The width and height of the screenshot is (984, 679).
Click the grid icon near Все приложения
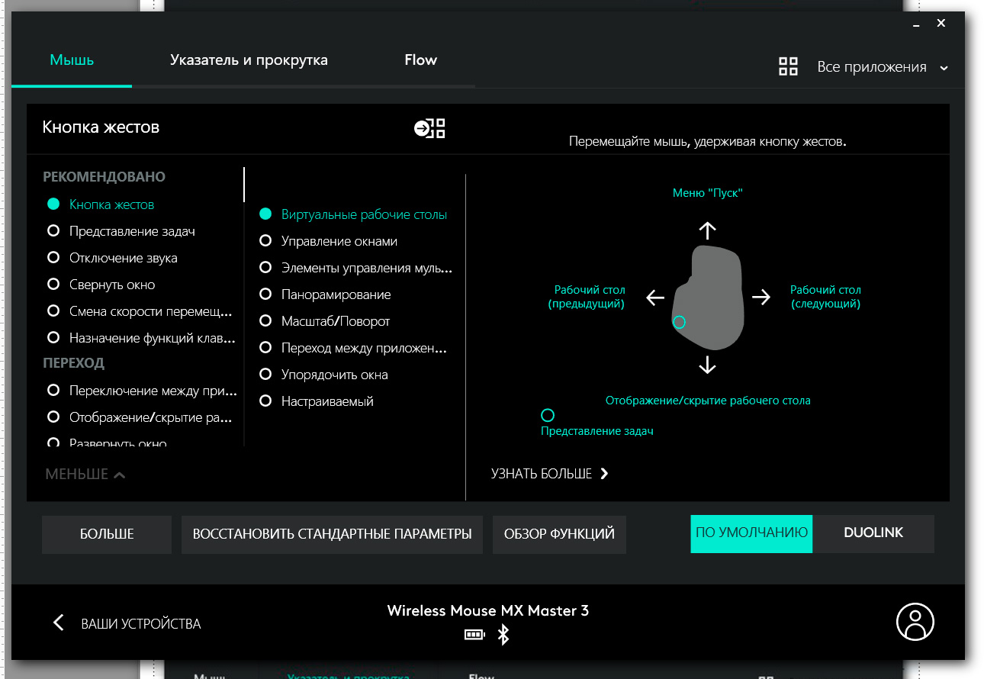788,67
